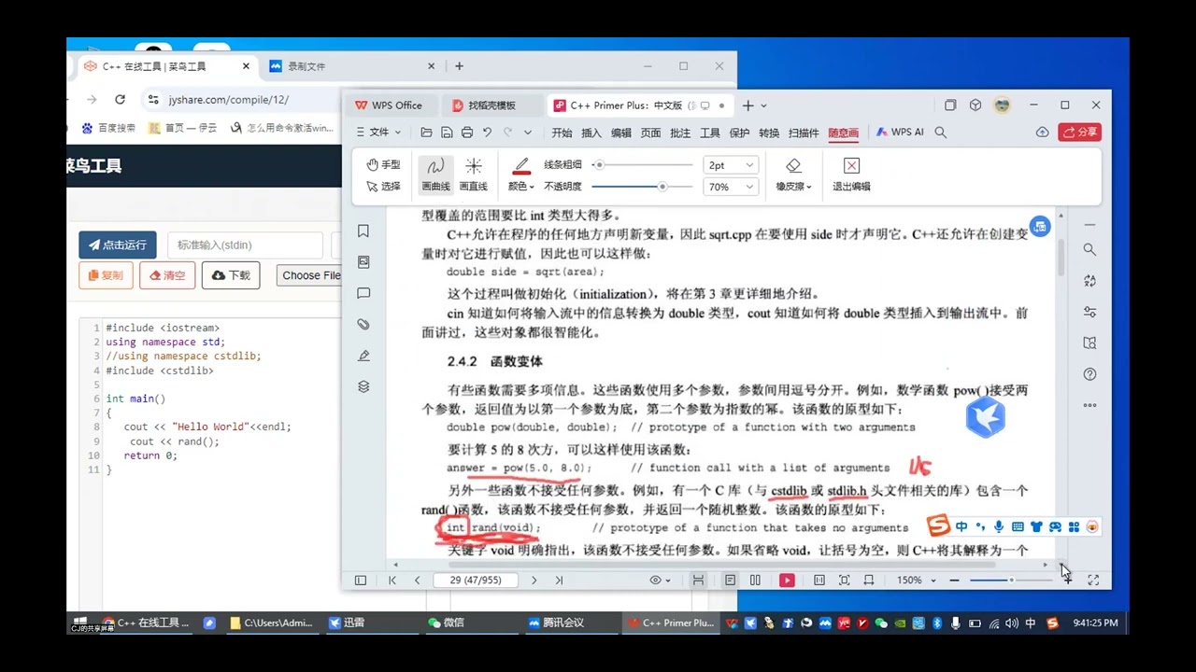Click the zoom out minus button
This screenshot has height=672, width=1196.
[x=954, y=581]
